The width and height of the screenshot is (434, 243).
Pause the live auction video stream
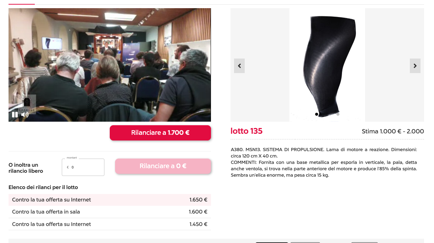point(15,115)
